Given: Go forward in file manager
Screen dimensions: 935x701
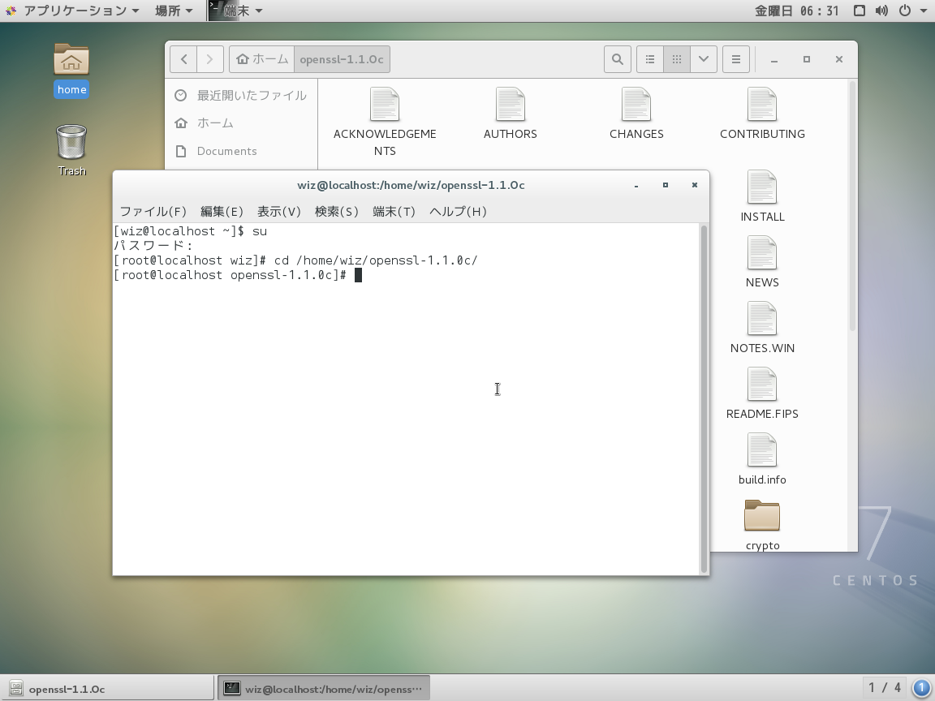Looking at the screenshot, I should pos(210,59).
